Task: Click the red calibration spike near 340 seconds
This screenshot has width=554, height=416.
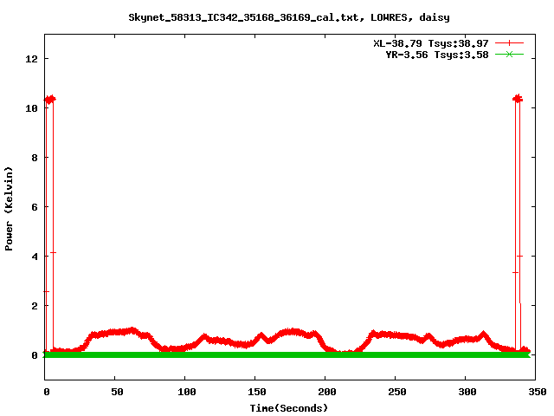Action: click(518, 223)
